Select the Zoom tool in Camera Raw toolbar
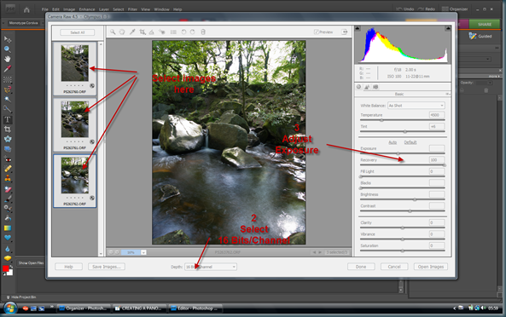Screen dimensions: 506x317 113,32
